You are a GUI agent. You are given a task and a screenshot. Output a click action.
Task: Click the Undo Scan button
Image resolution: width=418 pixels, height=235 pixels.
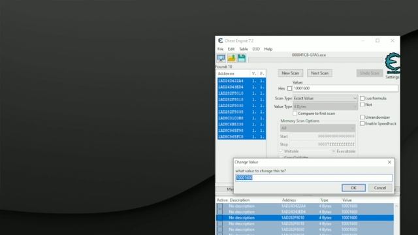[x=370, y=73]
